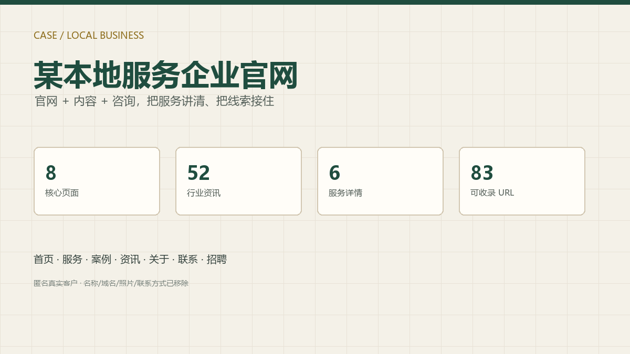Click the footnote beginning "匿名真实客户"
The width and height of the screenshot is (630, 354).
111,283
